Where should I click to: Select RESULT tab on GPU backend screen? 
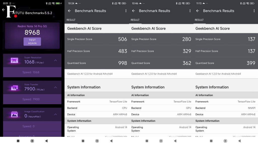click(x=135, y=20)
